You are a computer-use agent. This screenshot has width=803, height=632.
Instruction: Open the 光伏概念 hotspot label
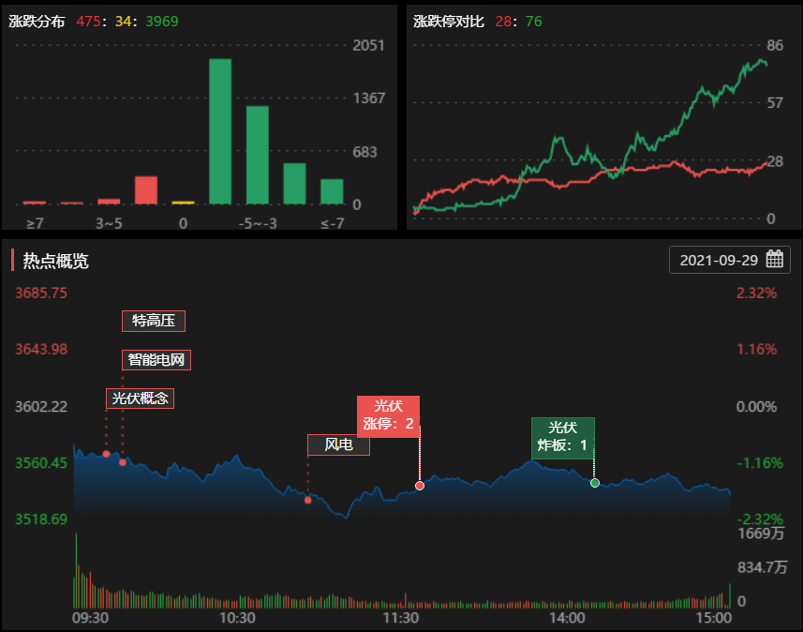(x=140, y=398)
